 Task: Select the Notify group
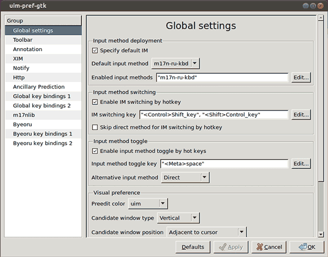43,68
